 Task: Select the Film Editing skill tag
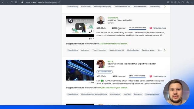[x=86, y=7]
